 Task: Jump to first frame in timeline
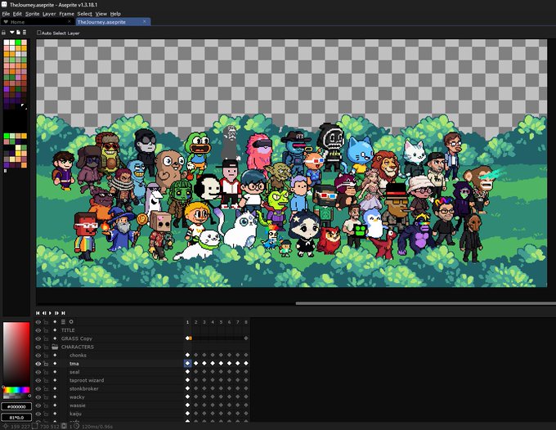38,313
